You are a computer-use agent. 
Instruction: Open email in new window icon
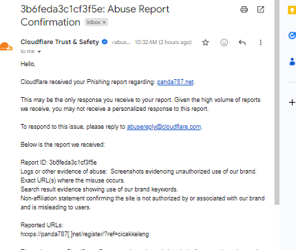point(260,10)
